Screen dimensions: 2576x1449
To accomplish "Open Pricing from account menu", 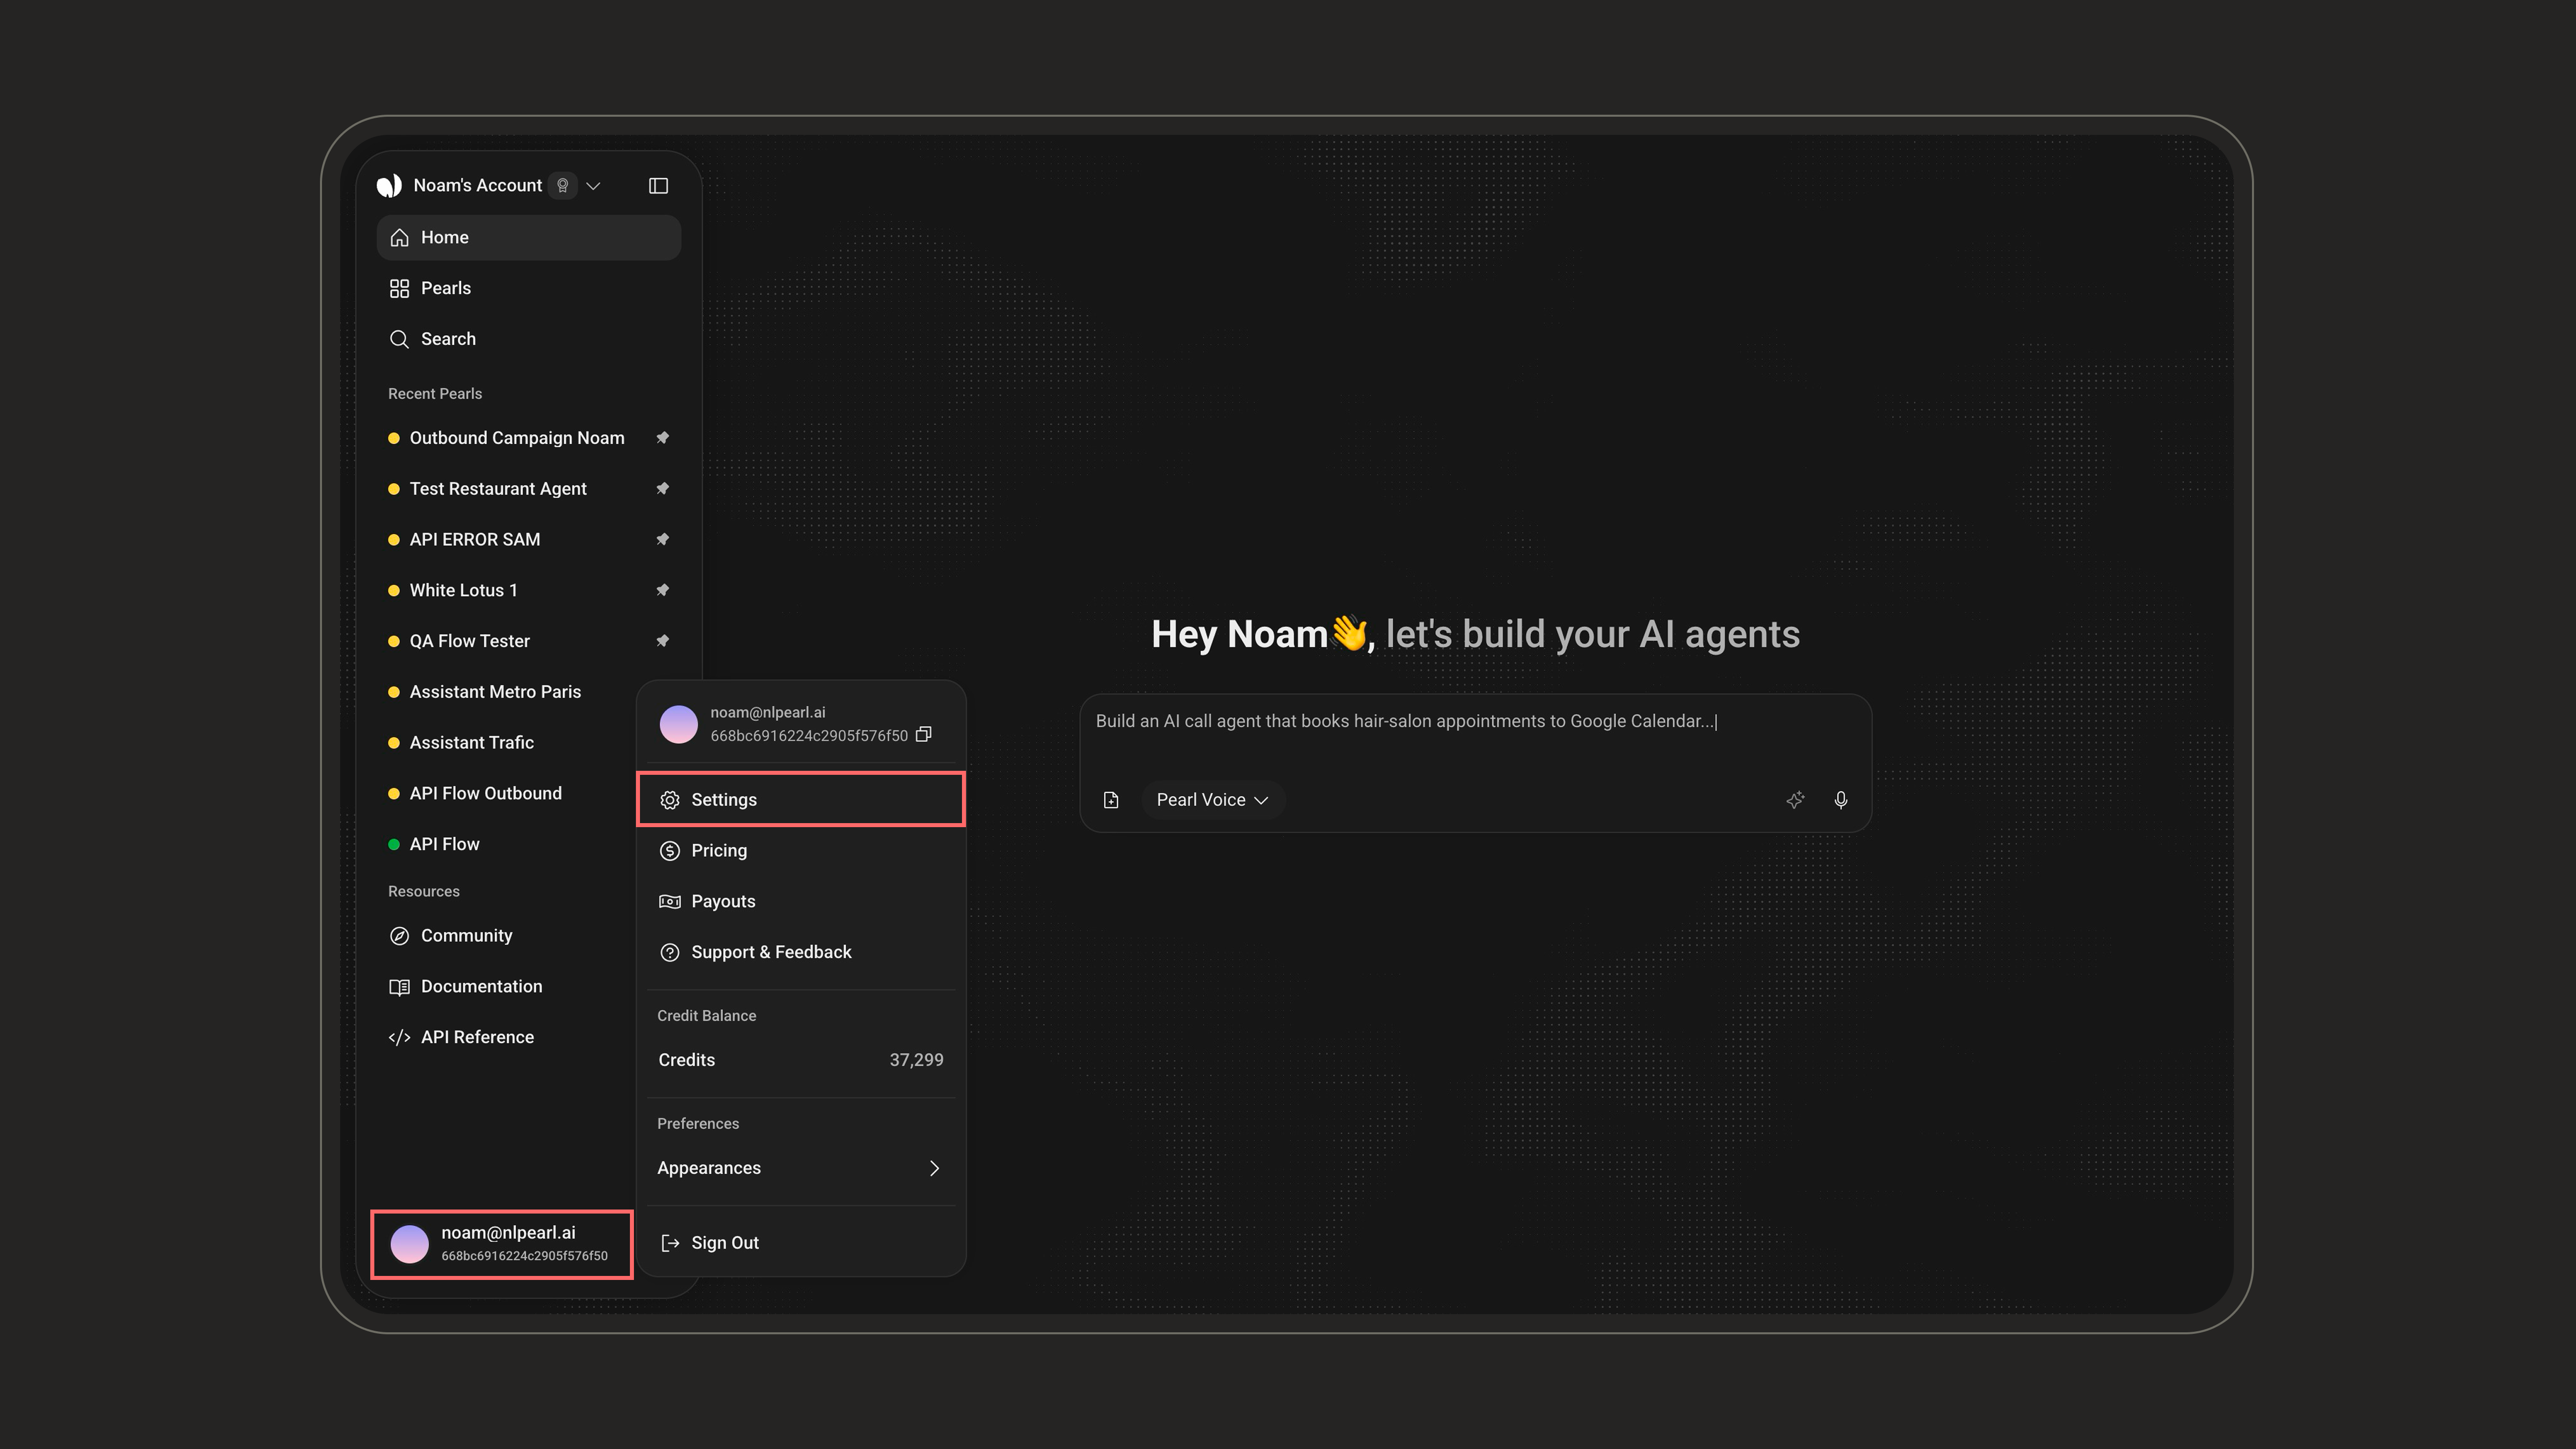I will click(x=801, y=851).
